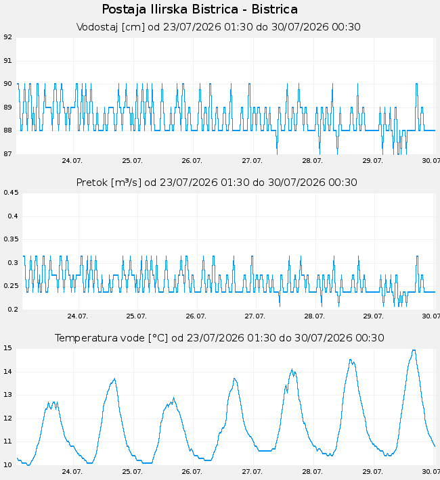Click the Vodostaj [cm] chart heading
Image resolution: width=440 pixels, height=480 pixels.
[x=219, y=27]
